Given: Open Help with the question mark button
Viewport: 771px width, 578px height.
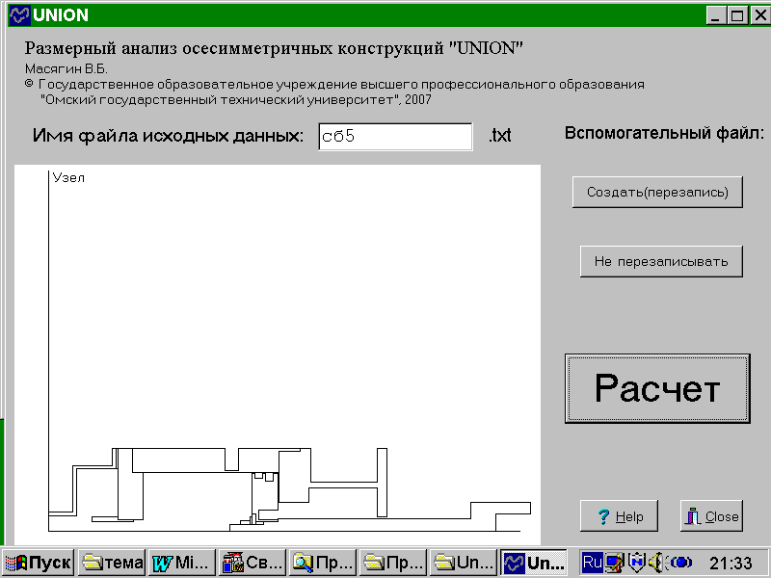Looking at the screenshot, I should pos(619,516).
